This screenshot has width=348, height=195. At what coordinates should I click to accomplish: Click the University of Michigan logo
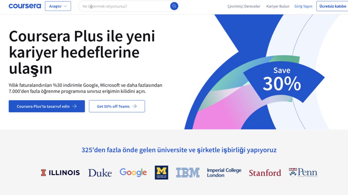click(x=161, y=172)
